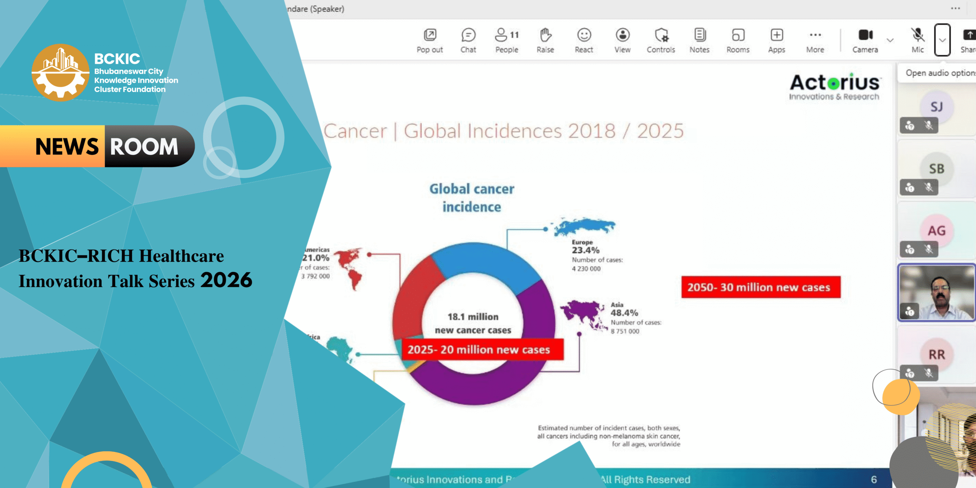Click the blue Europe map graphic
976x488 pixels.
click(x=584, y=226)
